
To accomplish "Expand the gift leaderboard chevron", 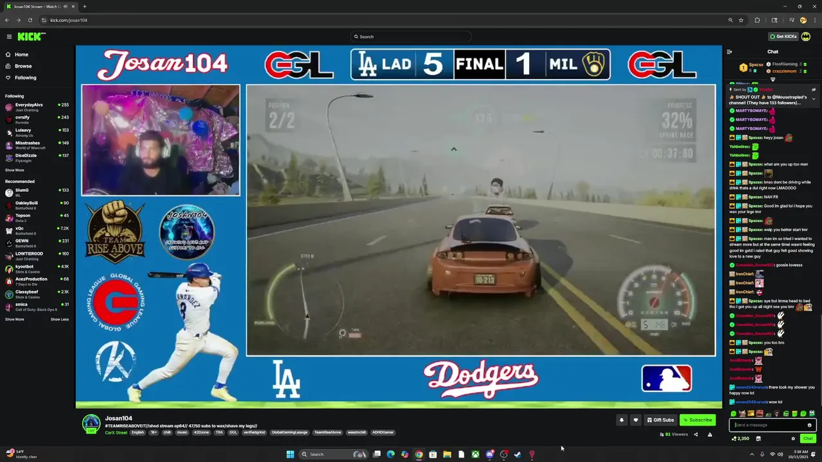I will 773,80.
